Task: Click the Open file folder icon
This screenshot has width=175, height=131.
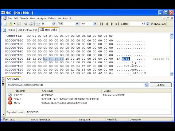Action: 11,24
